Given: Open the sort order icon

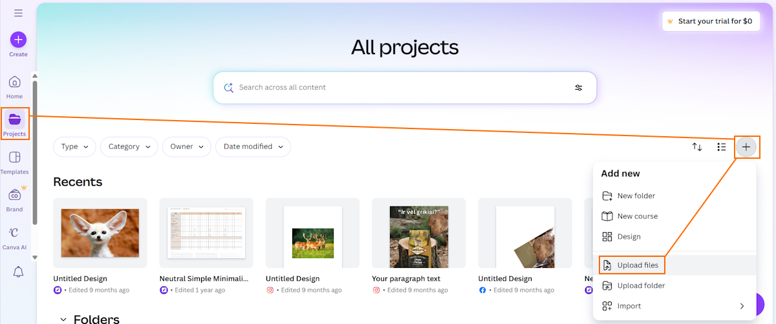Looking at the screenshot, I should click(x=697, y=147).
